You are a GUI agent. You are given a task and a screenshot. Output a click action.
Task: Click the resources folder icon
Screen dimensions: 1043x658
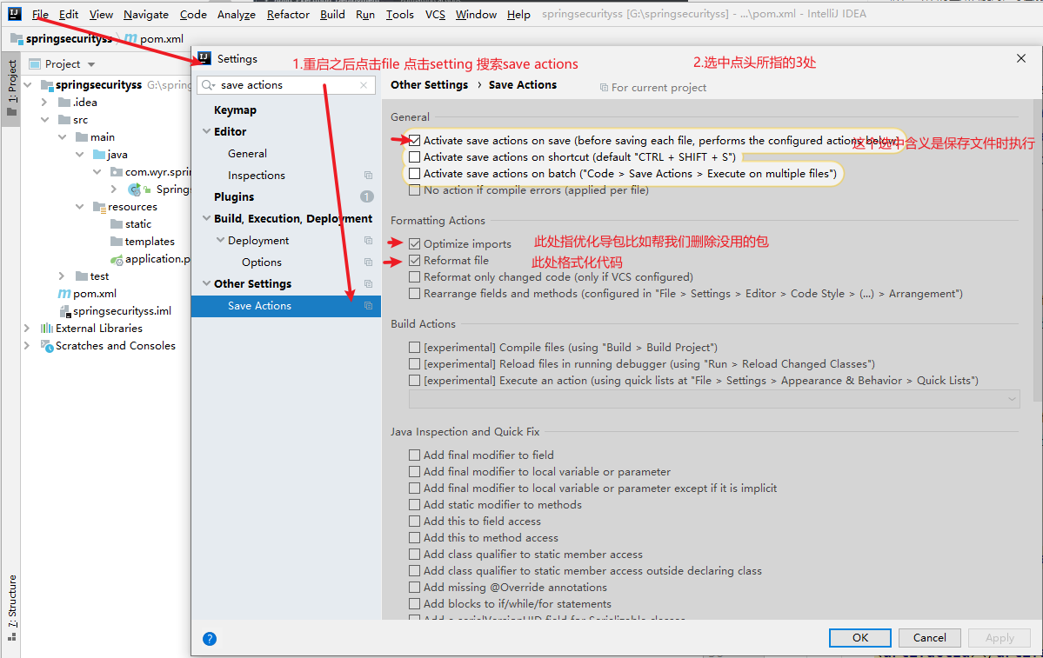(99, 207)
